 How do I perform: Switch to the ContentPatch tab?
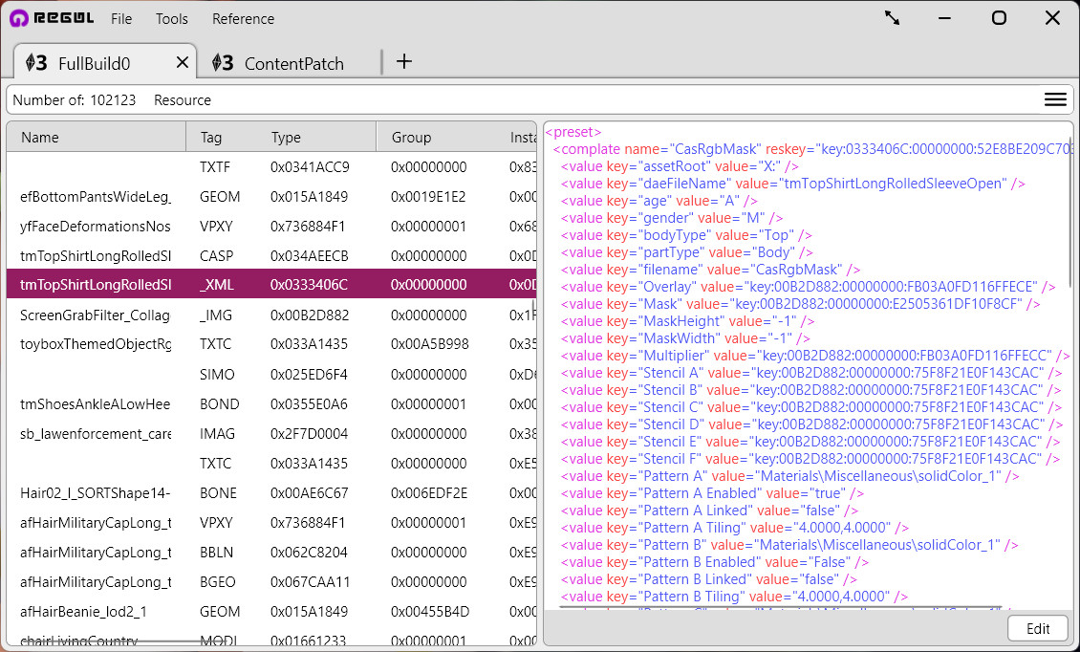pos(293,64)
